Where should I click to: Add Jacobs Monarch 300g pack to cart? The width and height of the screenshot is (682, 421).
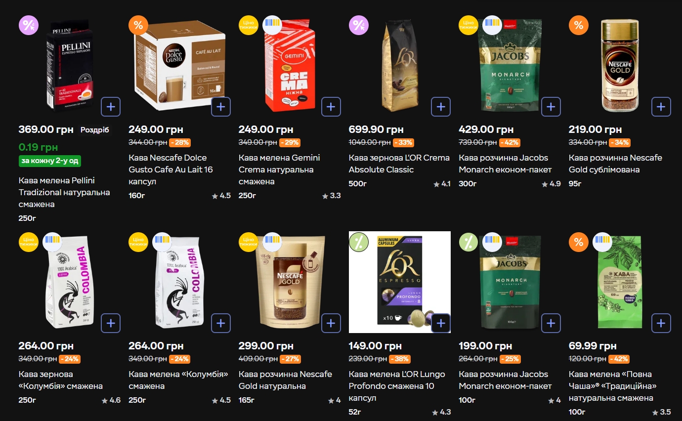551,107
